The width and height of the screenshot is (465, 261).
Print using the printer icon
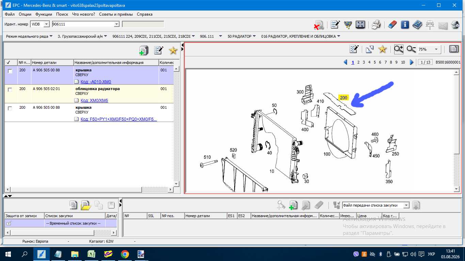(376, 24)
